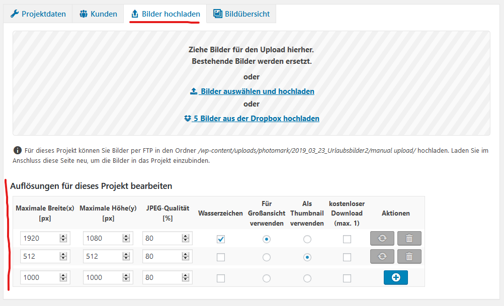504x306 pixels.
Task: Enable Wasserzeichen for the 512 row
Action: coord(221,257)
